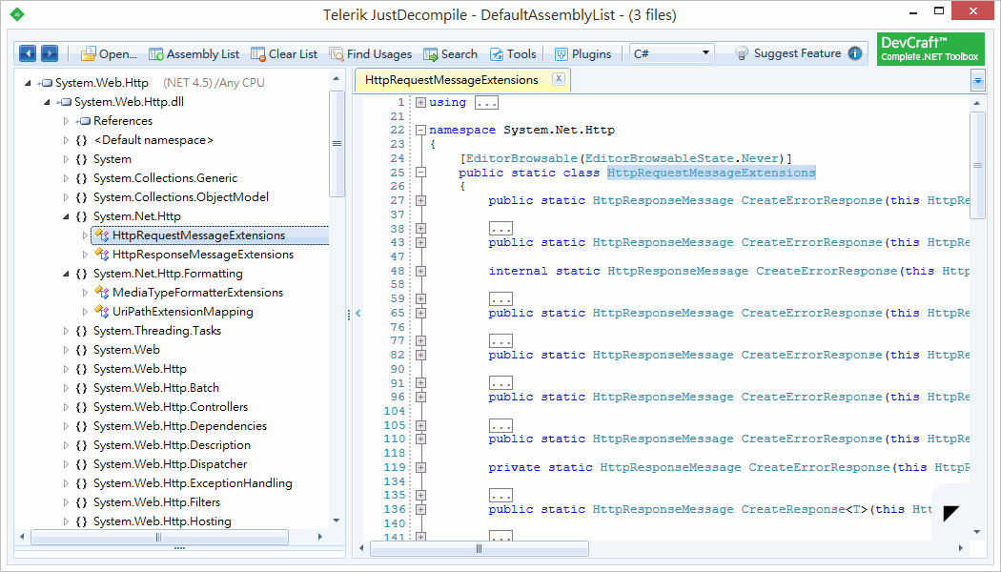The height and width of the screenshot is (572, 1001).
Task: Click the Clear List toolbar button
Action: pos(284,54)
